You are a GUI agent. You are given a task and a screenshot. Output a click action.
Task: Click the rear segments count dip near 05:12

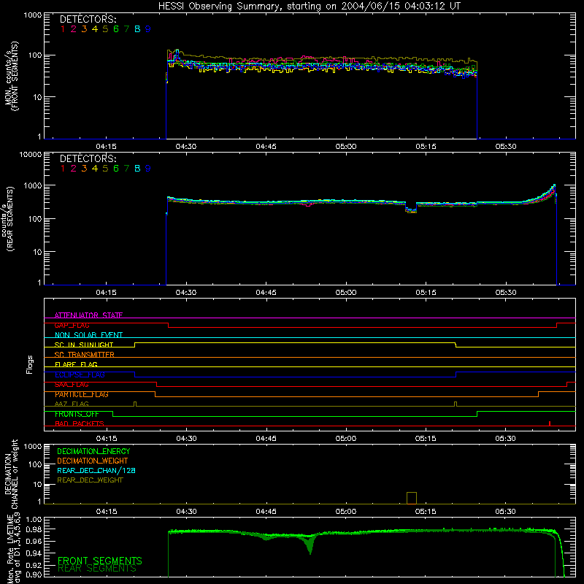(x=411, y=210)
